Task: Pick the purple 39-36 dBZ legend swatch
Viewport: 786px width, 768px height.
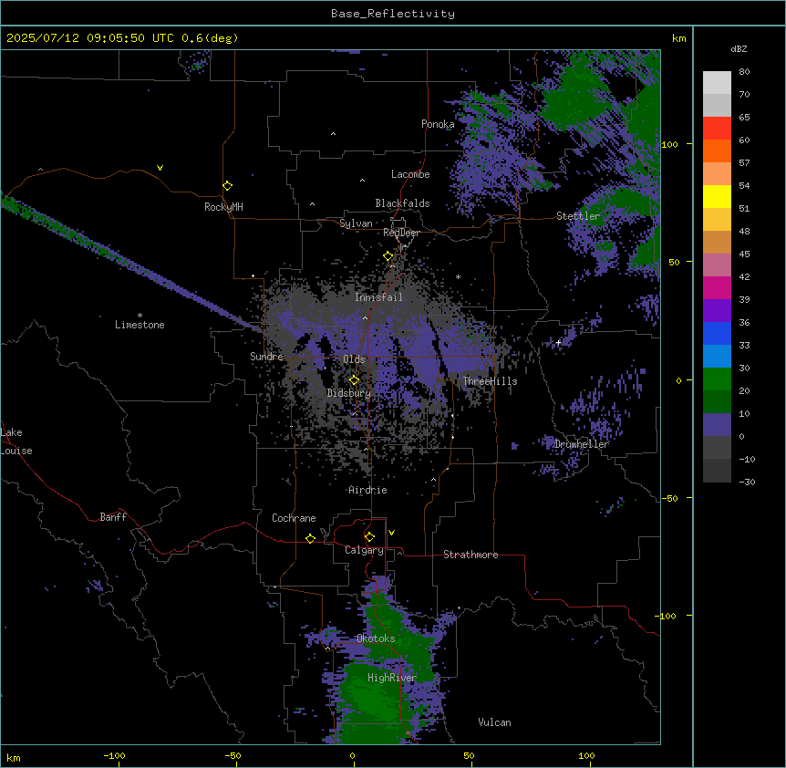Action: [x=717, y=311]
